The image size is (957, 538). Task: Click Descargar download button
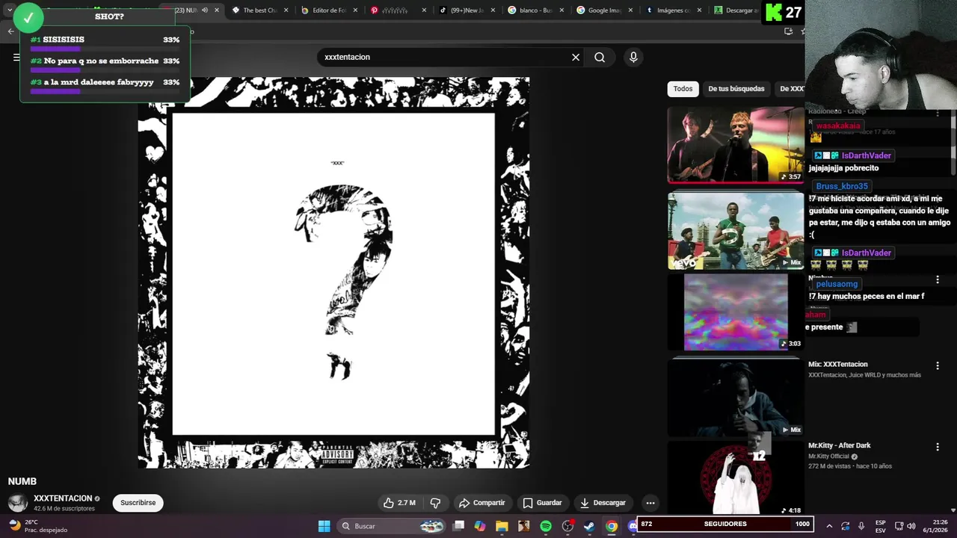click(603, 503)
